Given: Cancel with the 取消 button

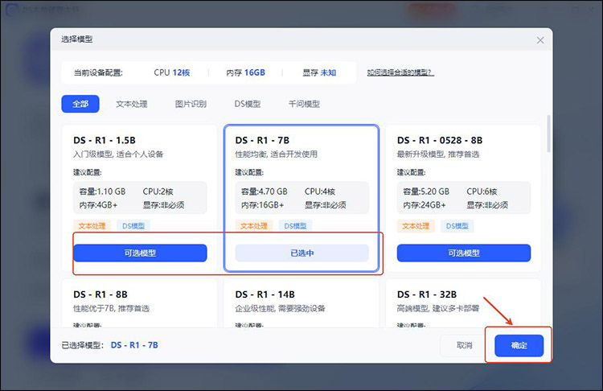Looking at the screenshot, I should [464, 345].
